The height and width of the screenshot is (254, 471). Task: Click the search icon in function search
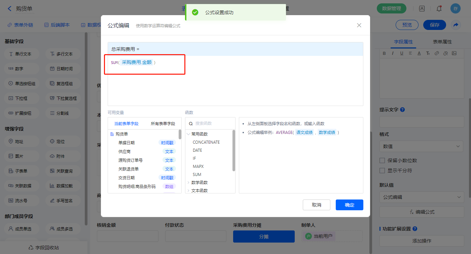click(x=191, y=123)
